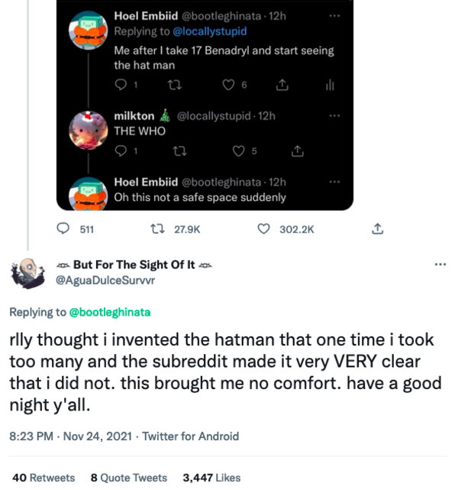Share the main tweet via share icon
This screenshot has width=458, height=490.
click(376, 229)
